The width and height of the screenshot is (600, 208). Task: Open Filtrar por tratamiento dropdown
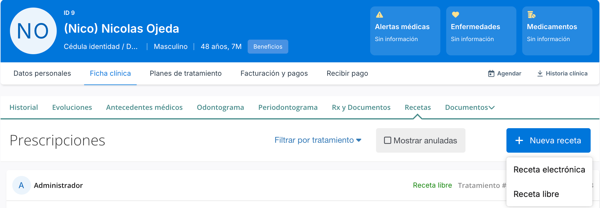(x=318, y=140)
